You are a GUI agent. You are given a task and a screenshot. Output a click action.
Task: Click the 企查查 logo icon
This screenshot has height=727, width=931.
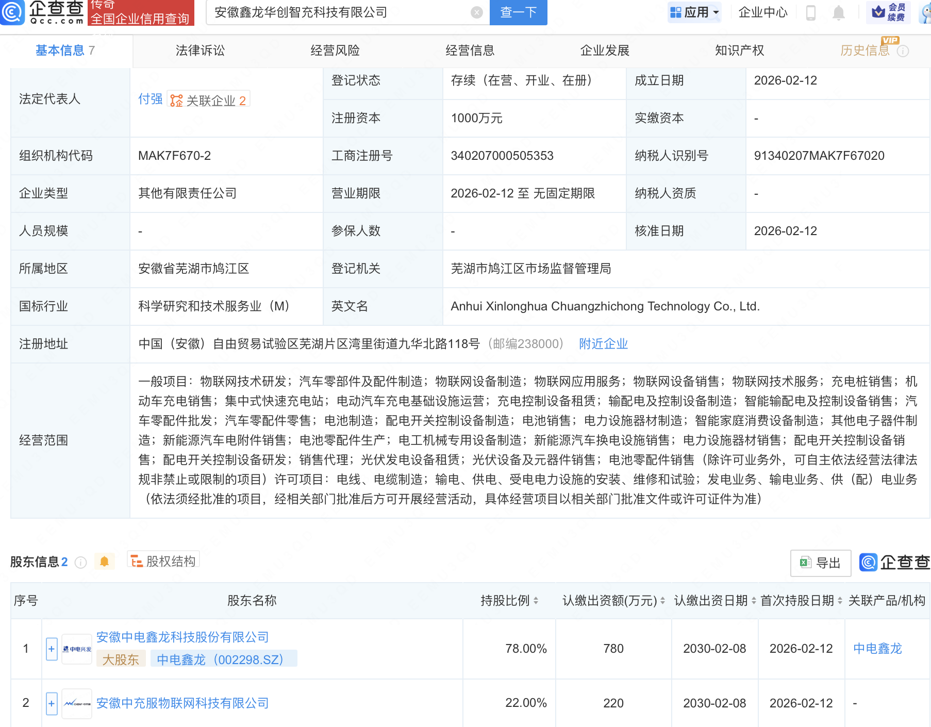coord(13,13)
